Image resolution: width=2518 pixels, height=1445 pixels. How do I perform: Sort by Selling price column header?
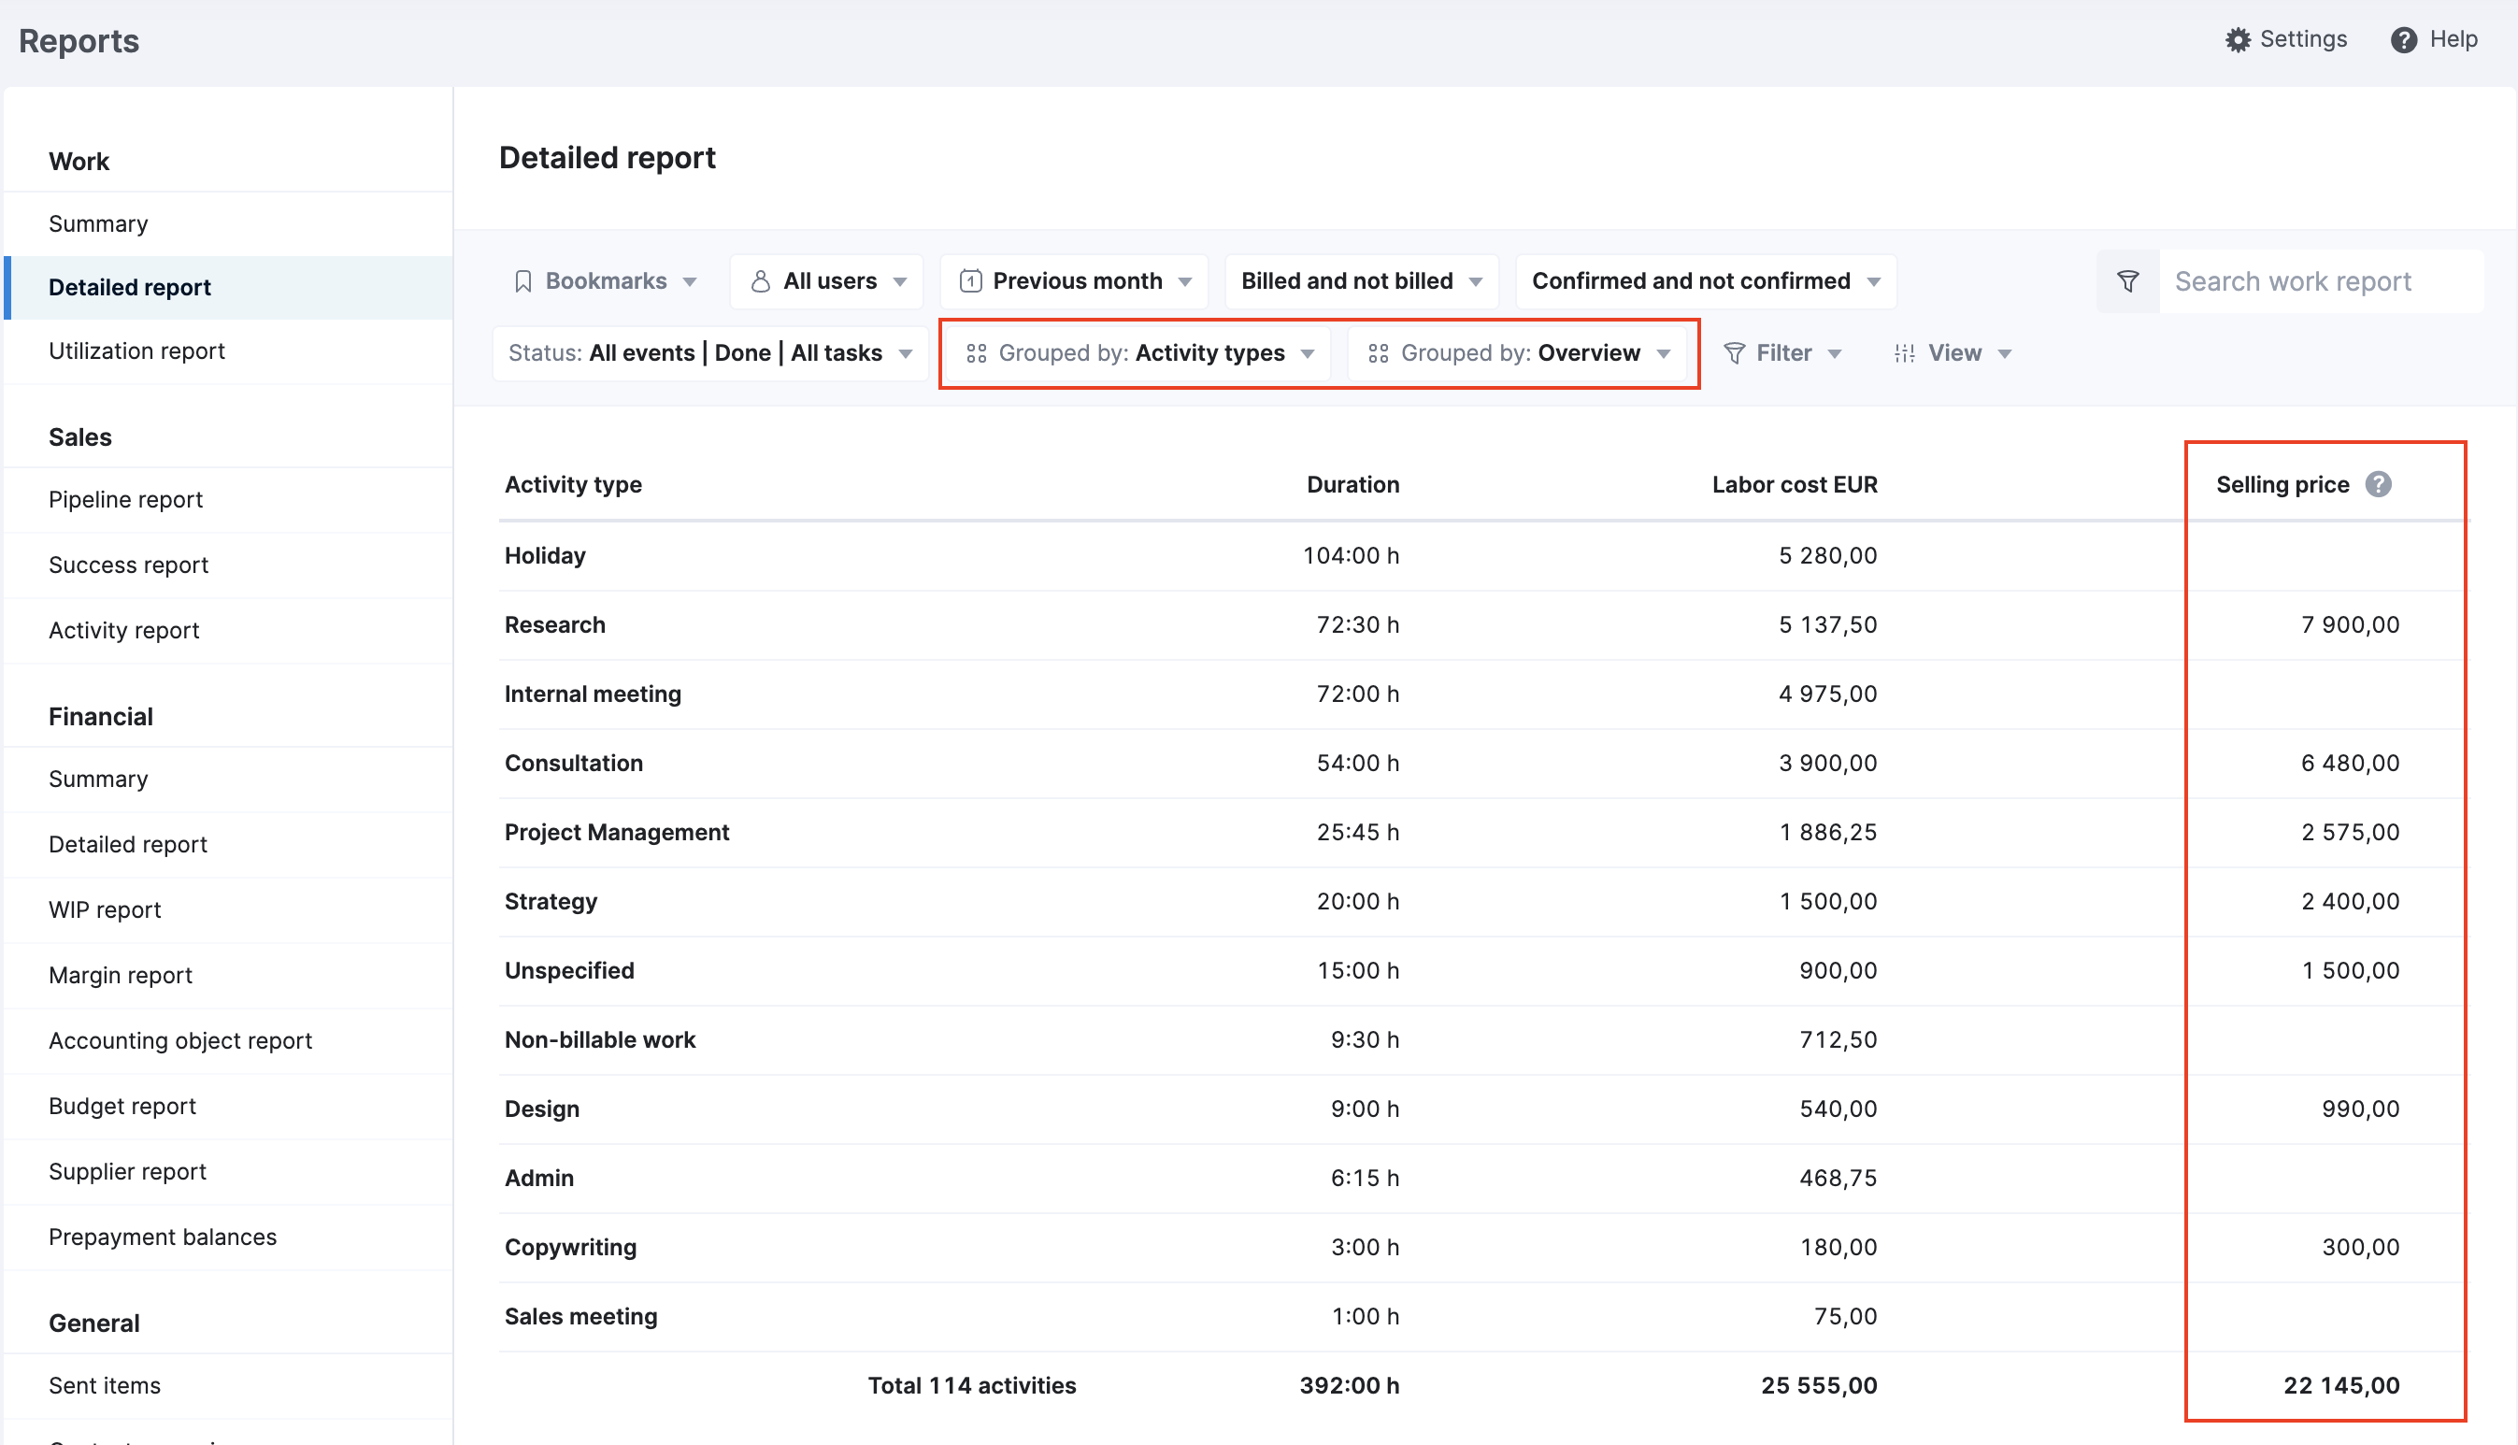tap(2282, 485)
